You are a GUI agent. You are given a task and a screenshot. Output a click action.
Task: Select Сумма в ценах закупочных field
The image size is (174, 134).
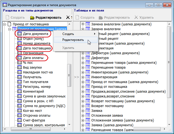point(44,96)
